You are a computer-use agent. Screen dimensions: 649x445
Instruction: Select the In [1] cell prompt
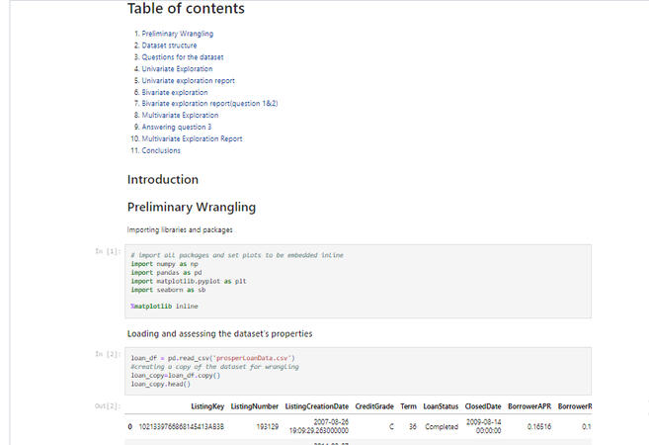coord(108,252)
